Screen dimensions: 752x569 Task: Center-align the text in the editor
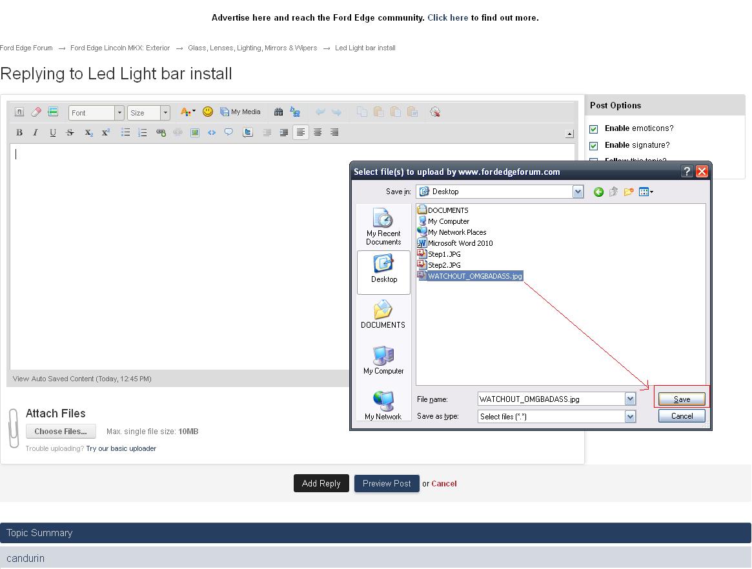coord(318,132)
